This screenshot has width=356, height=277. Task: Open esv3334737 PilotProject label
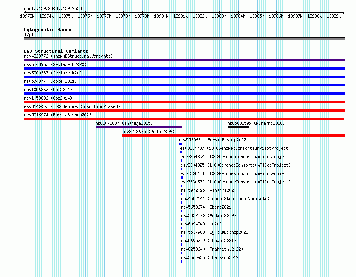point(236,148)
